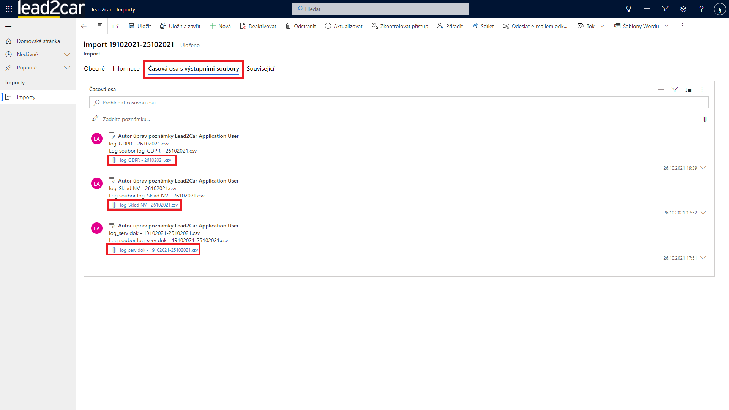Switch to the Informace tab
Screen dimensions: 729x410
click(x=126, y=69)
